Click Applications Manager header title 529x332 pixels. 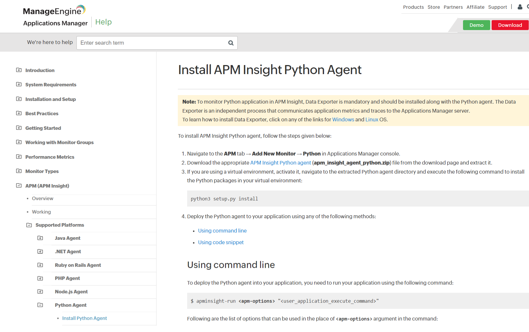point(55,23)
